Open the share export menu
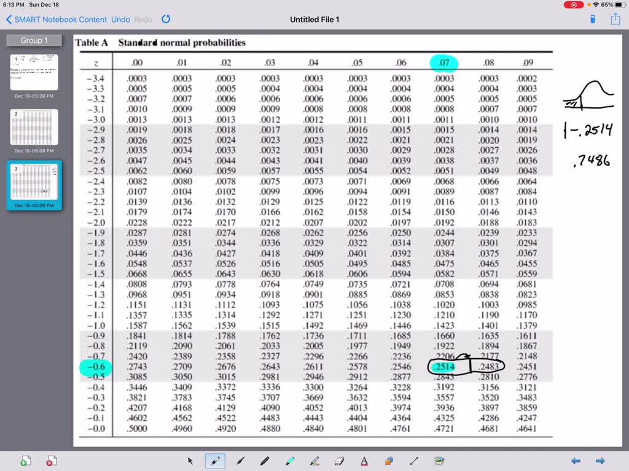This screenshot has height=471, width=629. pos(615,20)
